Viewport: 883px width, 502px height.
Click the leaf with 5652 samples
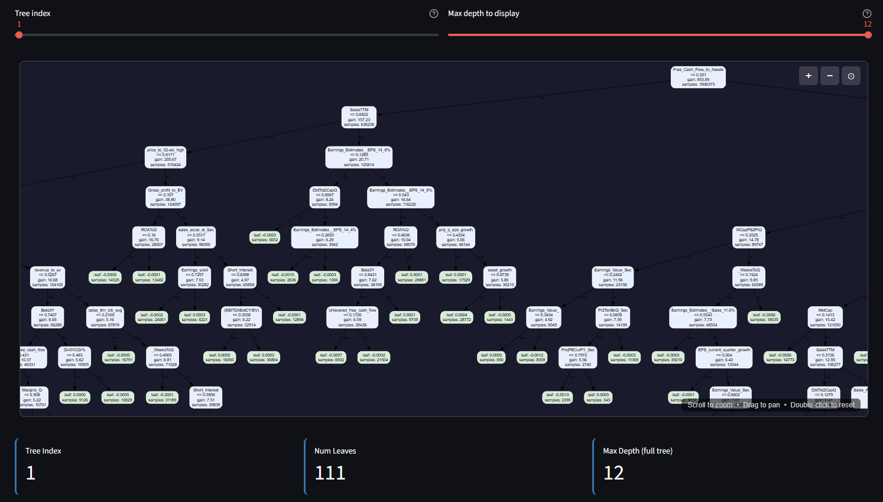coord(265,237)
